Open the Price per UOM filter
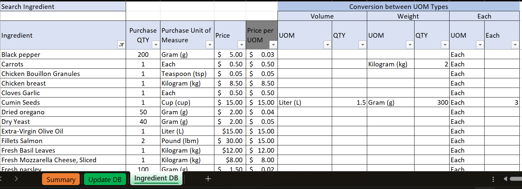 click(273, 45)
